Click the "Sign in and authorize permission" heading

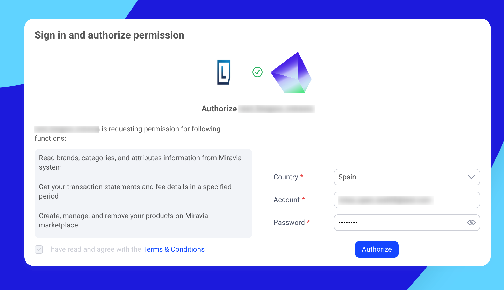[x=109, y=35]
